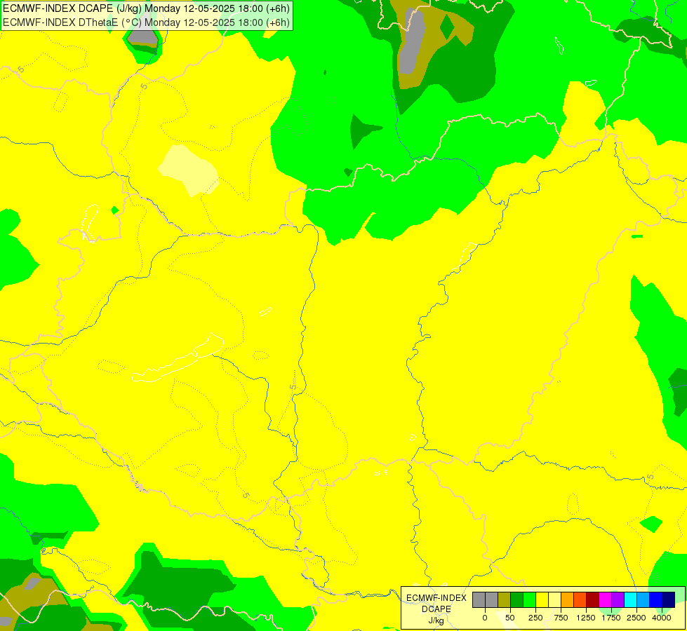Screen dimensions: 687x631
Task: Click the '4000' legend scale label
Action: point(662,618)
